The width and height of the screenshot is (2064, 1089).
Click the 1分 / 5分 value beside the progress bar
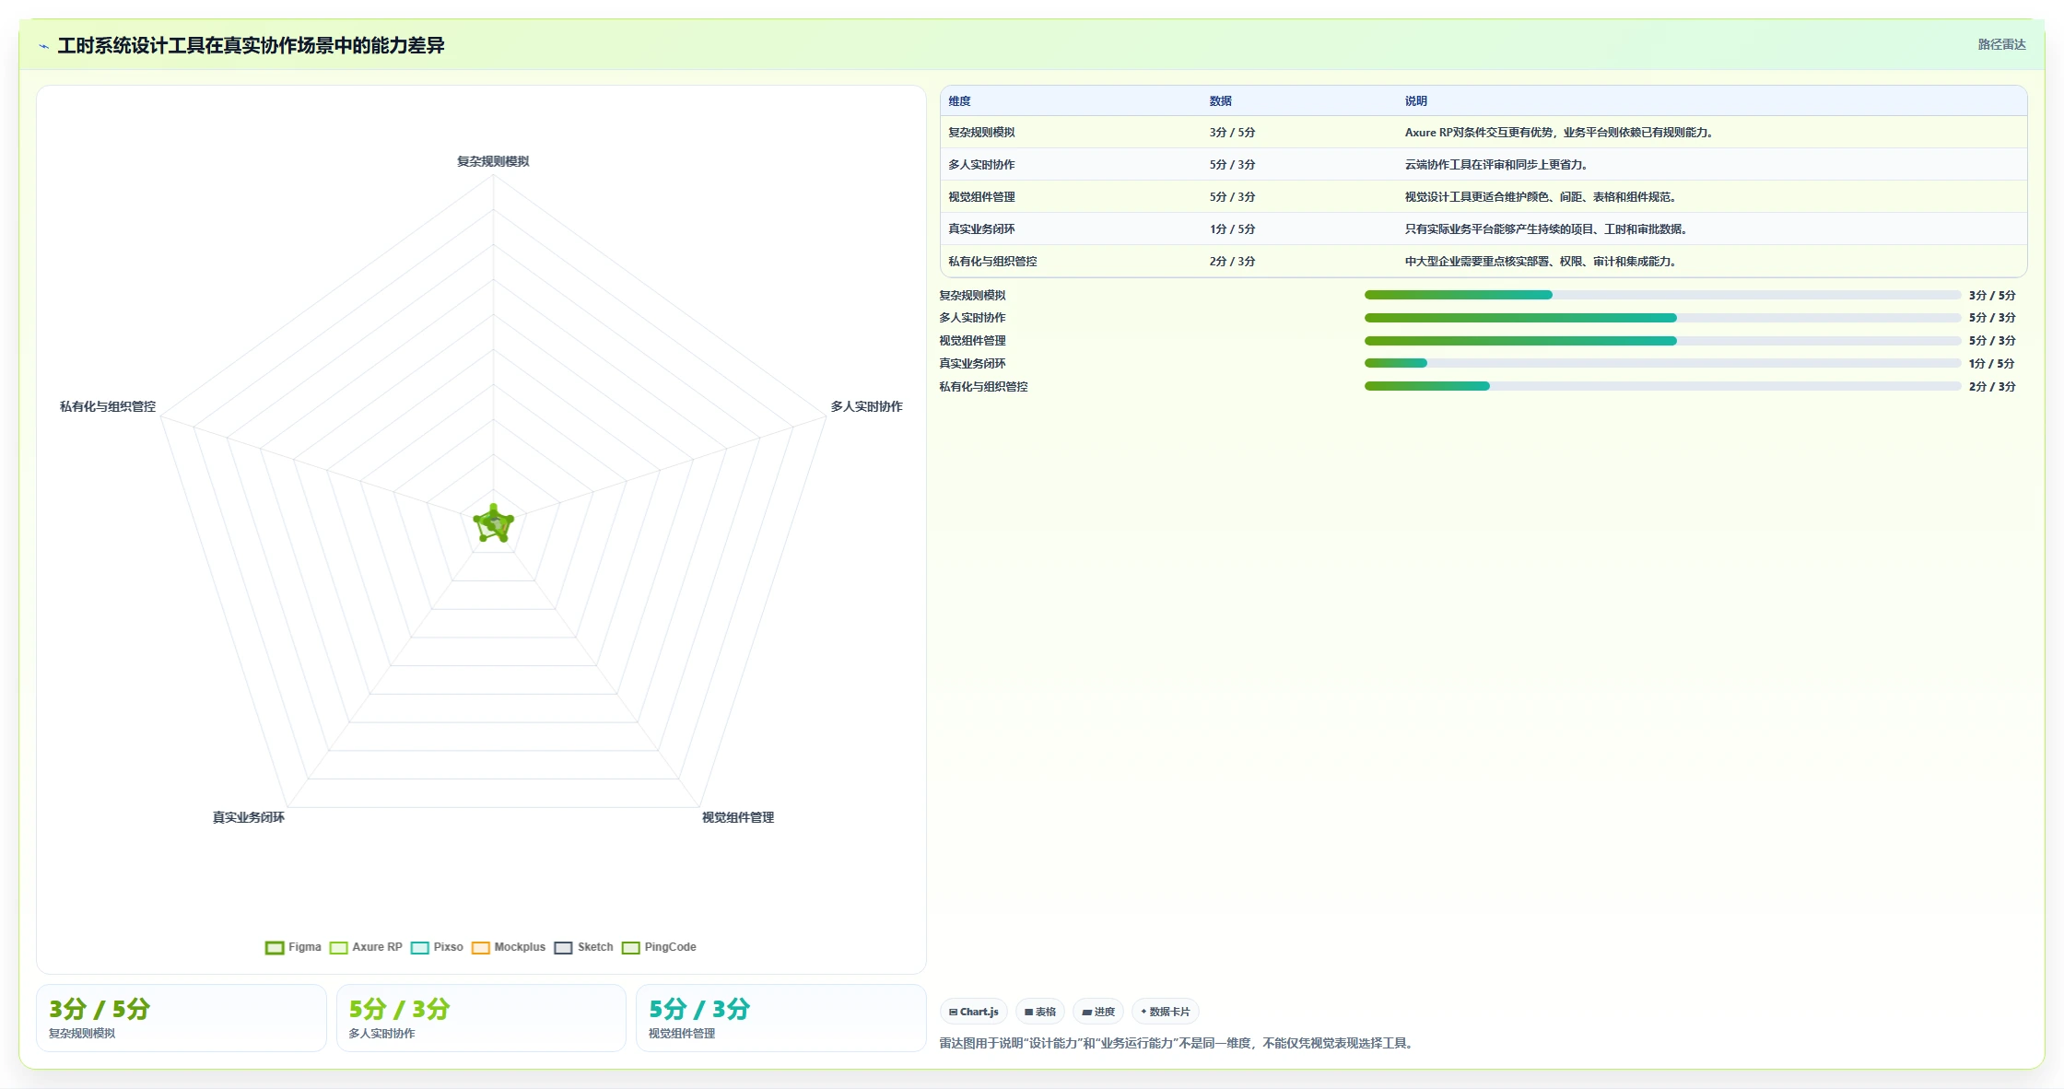point(1991,363)
